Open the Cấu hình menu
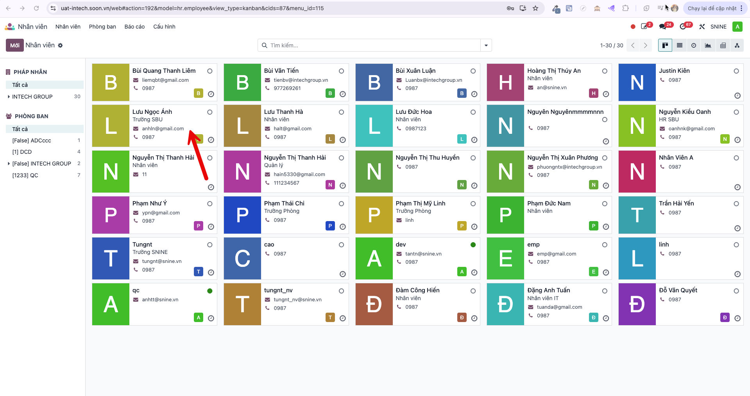Viewport: 750px width, 396px height. (164, 27)
